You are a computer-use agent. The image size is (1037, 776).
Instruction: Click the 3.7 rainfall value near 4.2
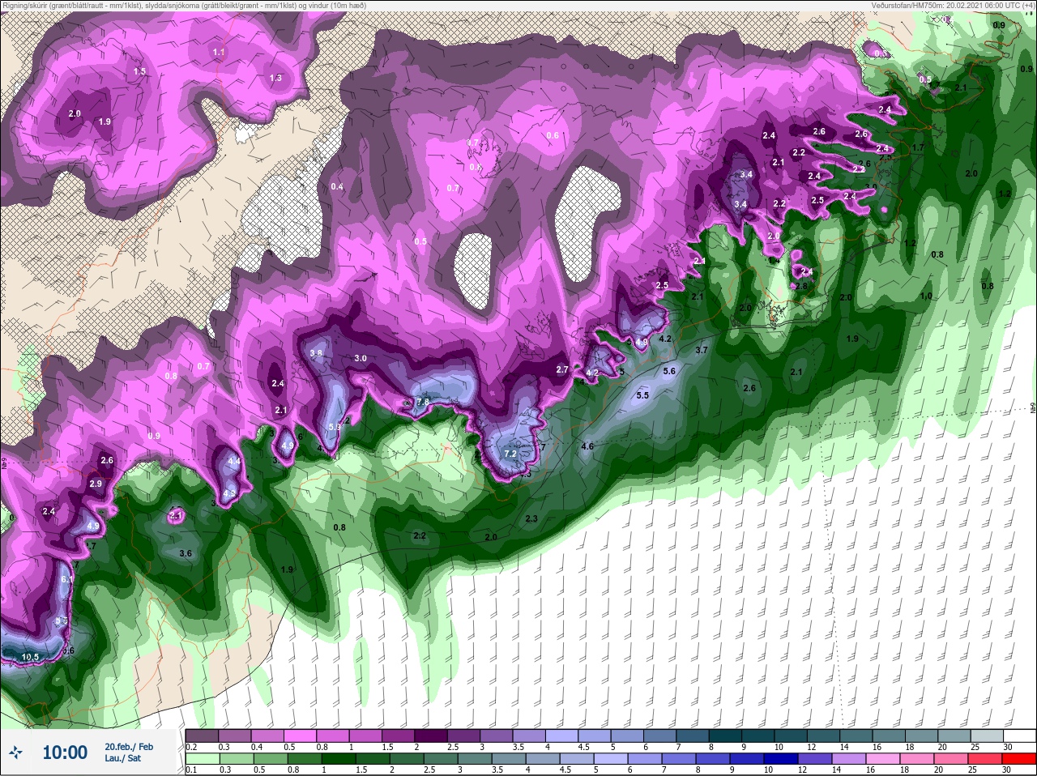pos(702,350)
